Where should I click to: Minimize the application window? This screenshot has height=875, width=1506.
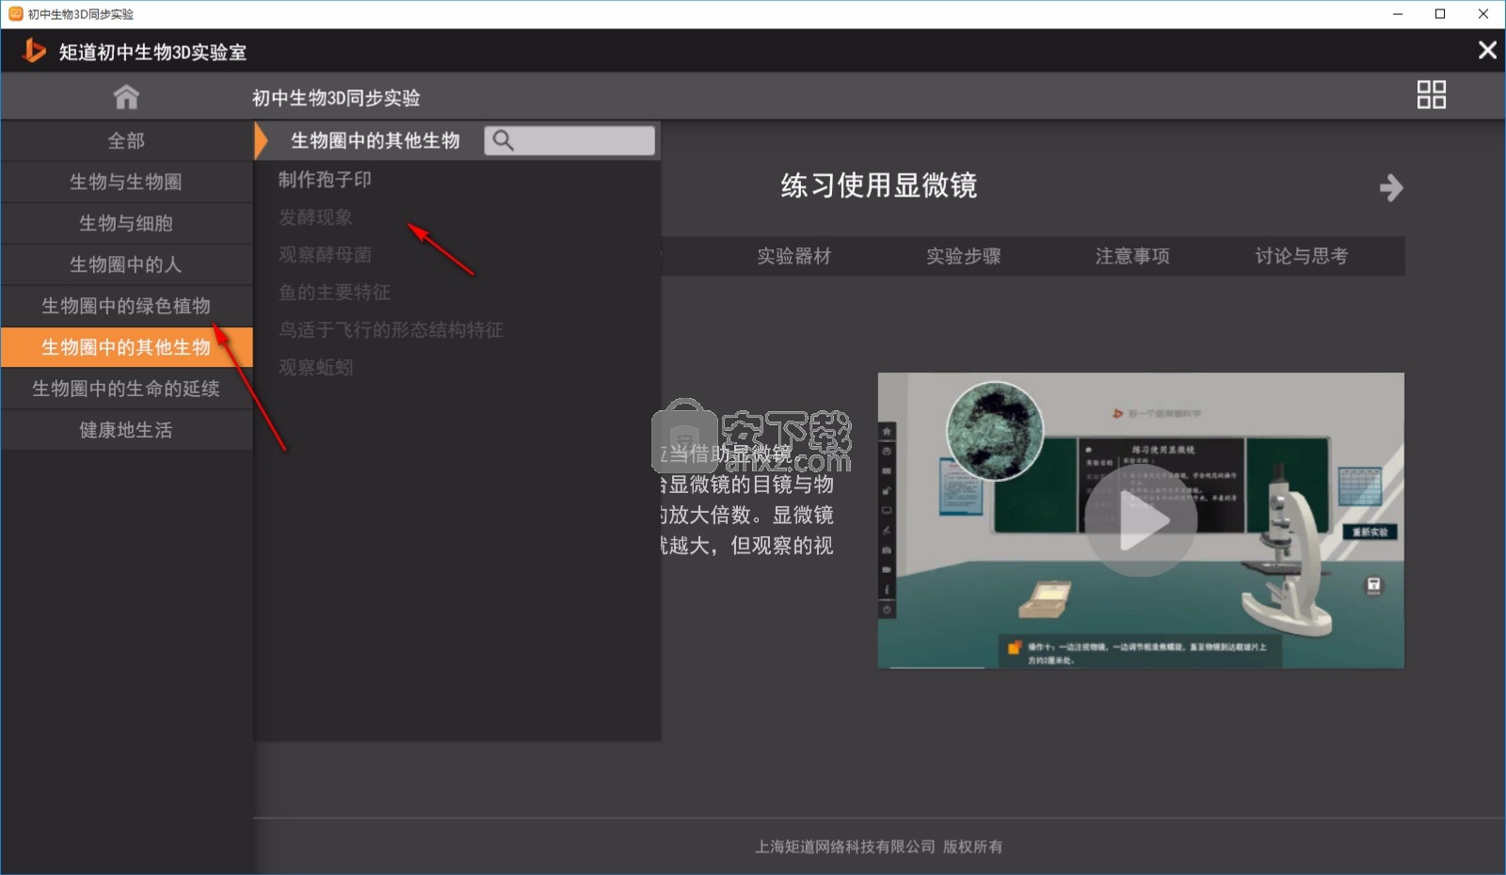[1398, 14]
